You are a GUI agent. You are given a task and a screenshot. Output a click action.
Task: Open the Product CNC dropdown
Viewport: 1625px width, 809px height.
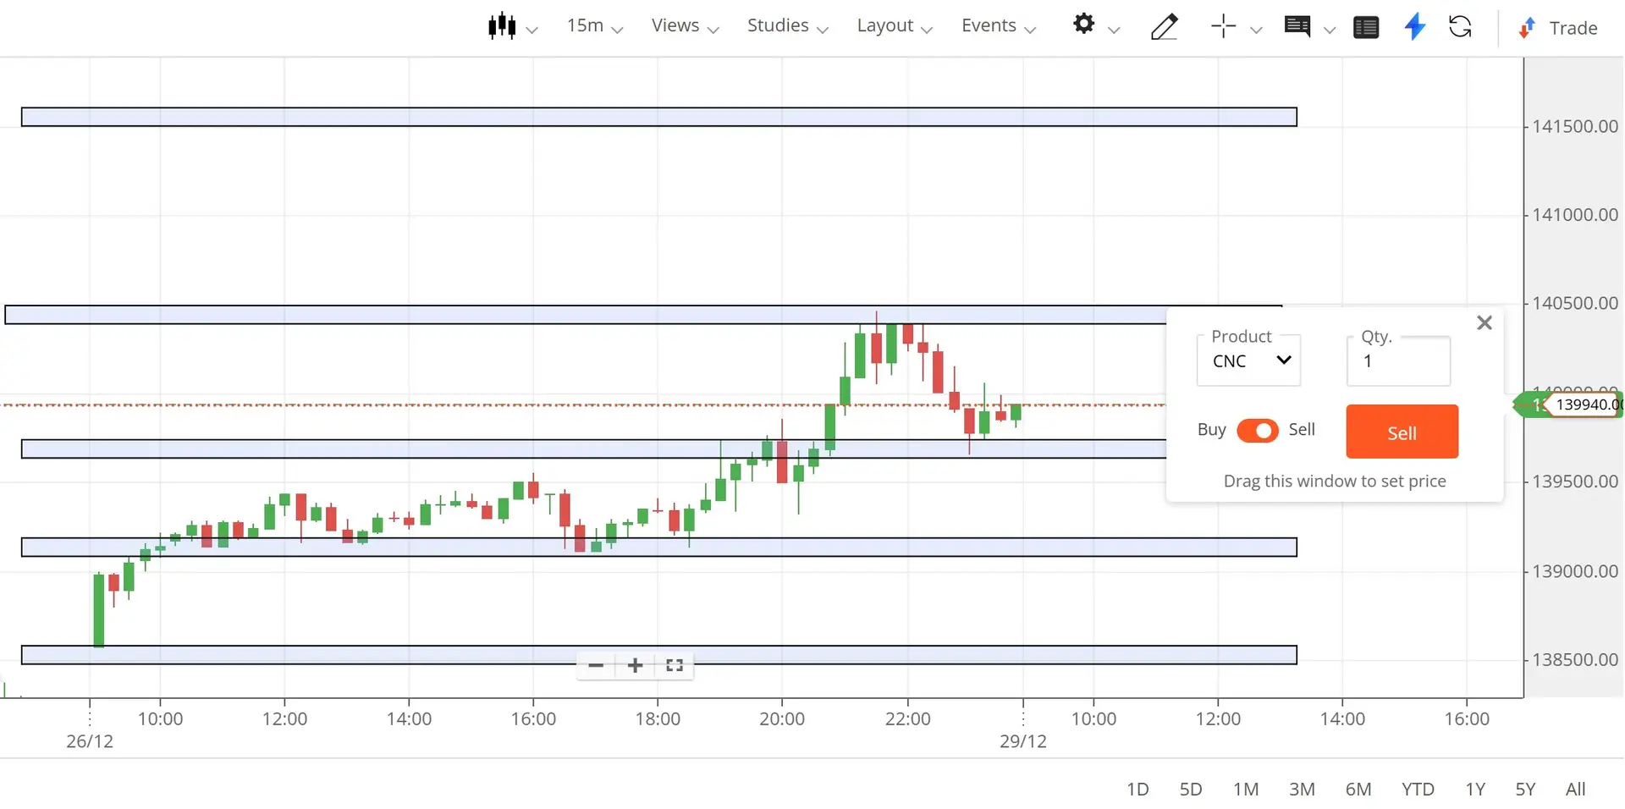click(1248, 360)
